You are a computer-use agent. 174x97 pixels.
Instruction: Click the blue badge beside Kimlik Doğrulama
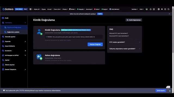pos(76,30)
